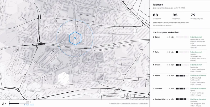Open the OpenStreetMap contributors link
The image size is (210, 107).
[129, 104]
